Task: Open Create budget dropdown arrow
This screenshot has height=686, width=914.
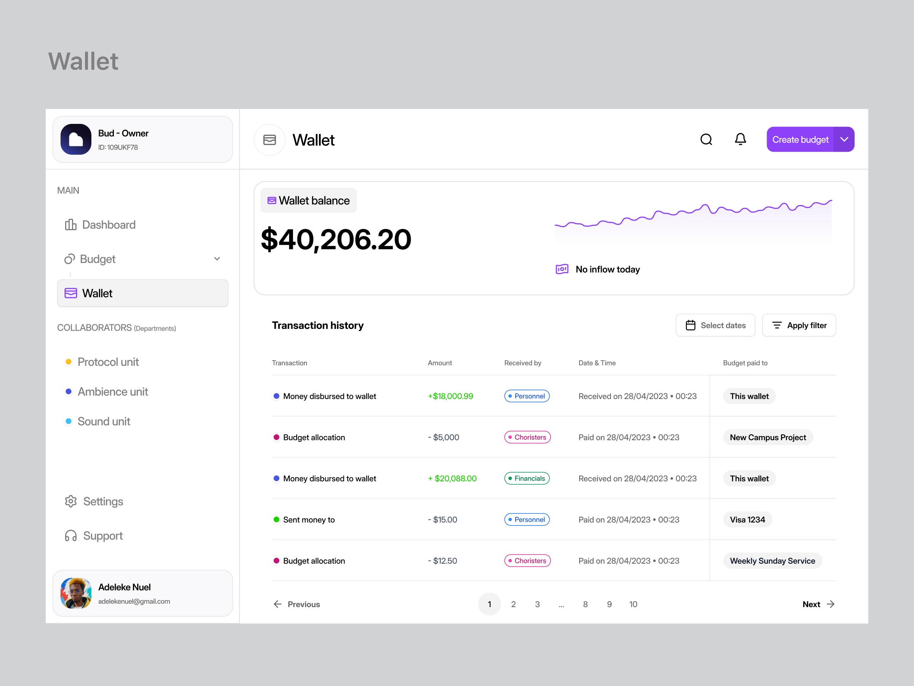Action: (844, 139)
